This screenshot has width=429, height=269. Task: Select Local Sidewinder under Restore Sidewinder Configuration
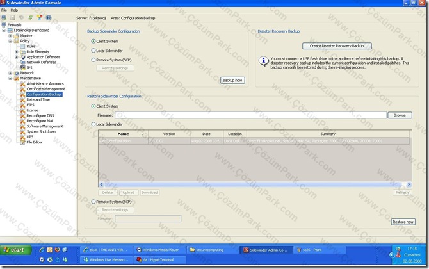point(93,124)
